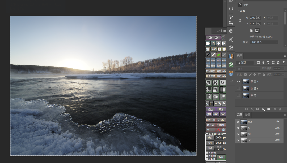Click the 保存 button

coord(221,157)
